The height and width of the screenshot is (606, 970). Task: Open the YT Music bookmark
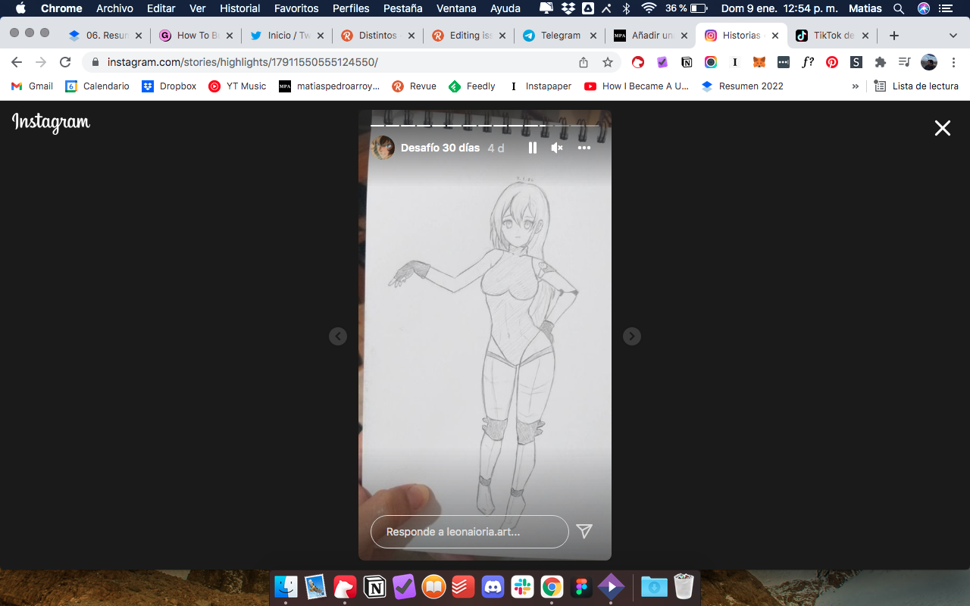click(237, 86)
